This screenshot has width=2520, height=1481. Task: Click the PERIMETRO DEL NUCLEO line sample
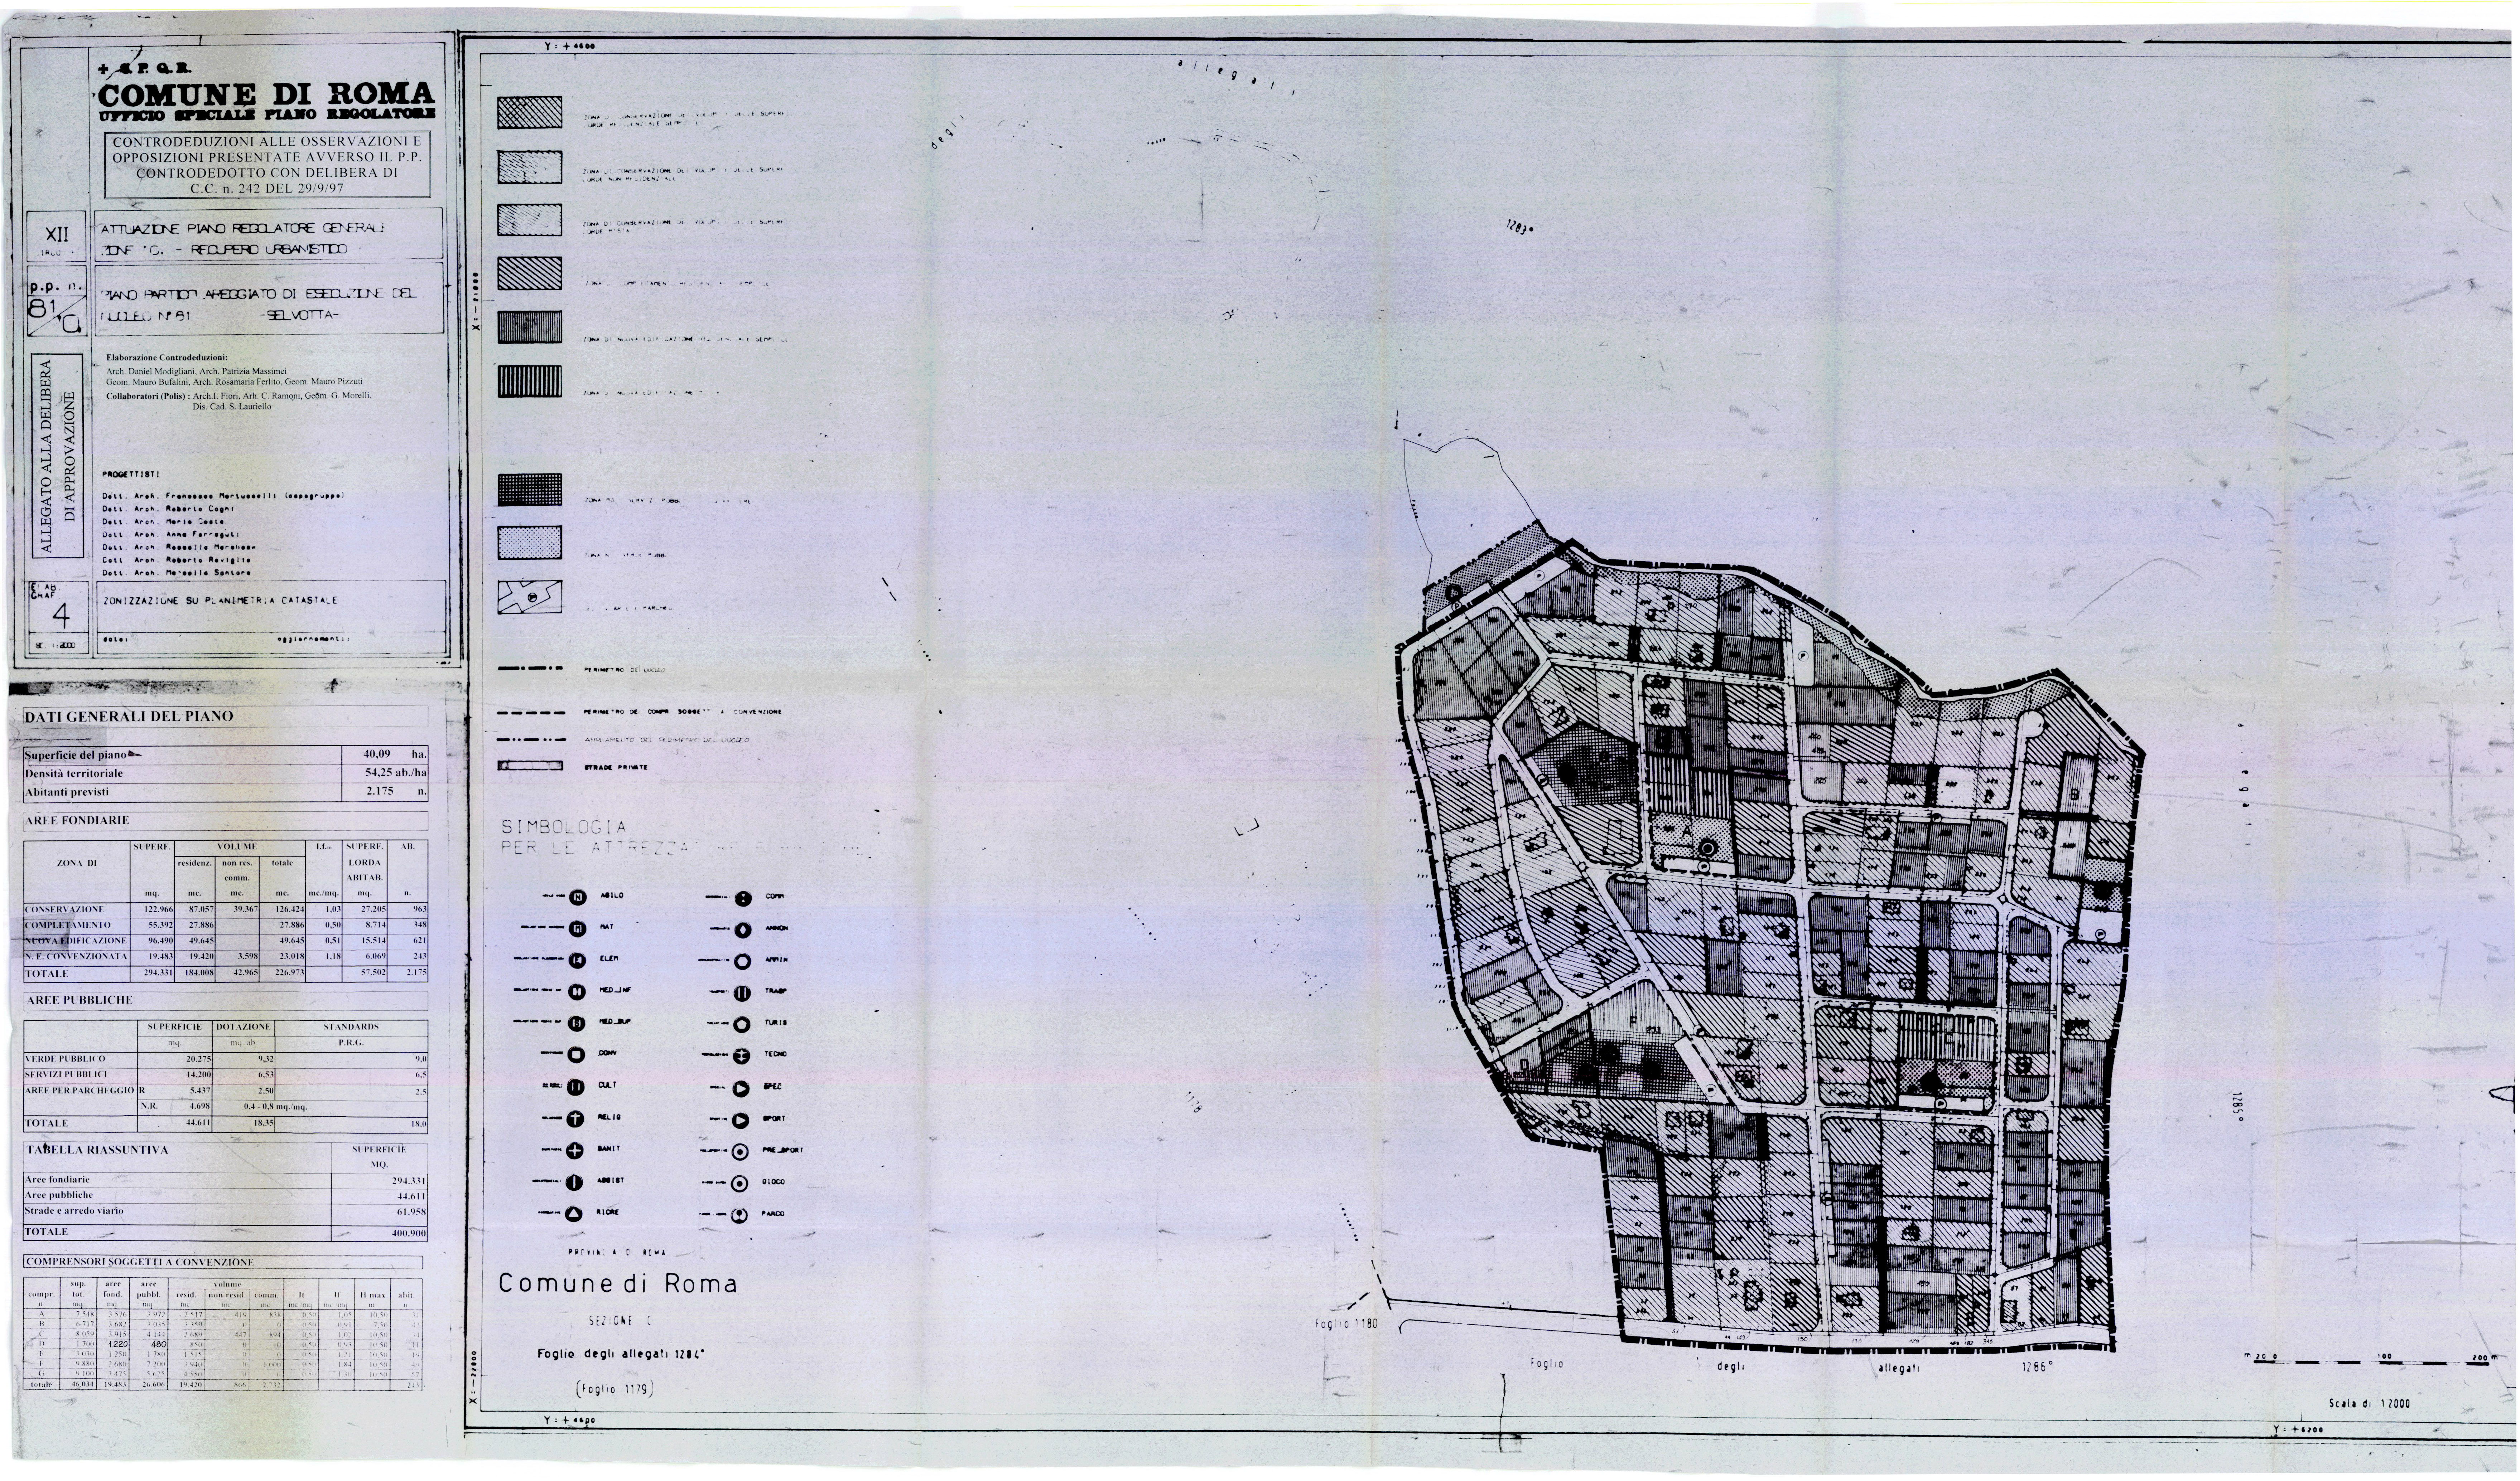point(530,669)
